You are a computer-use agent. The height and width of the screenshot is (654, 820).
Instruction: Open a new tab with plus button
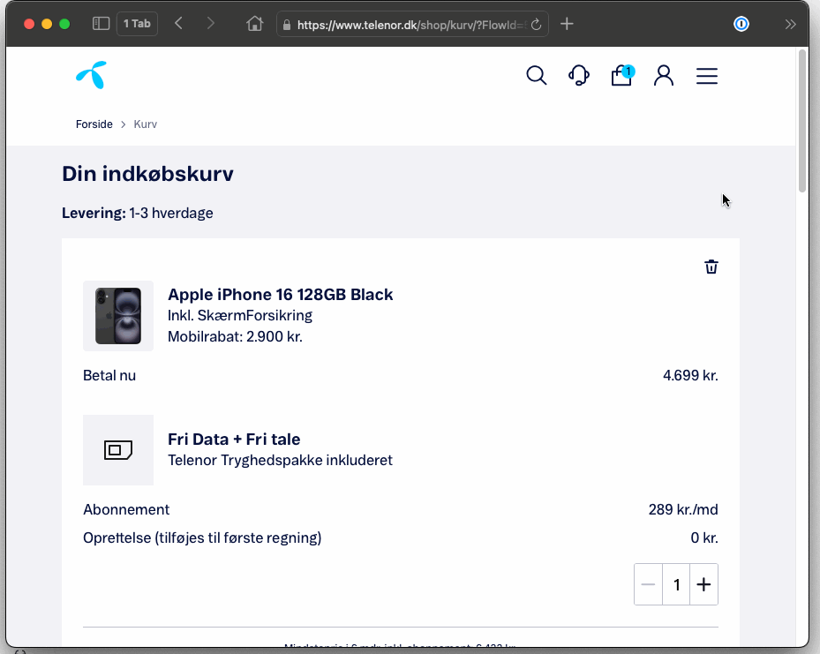pos(568,24)
